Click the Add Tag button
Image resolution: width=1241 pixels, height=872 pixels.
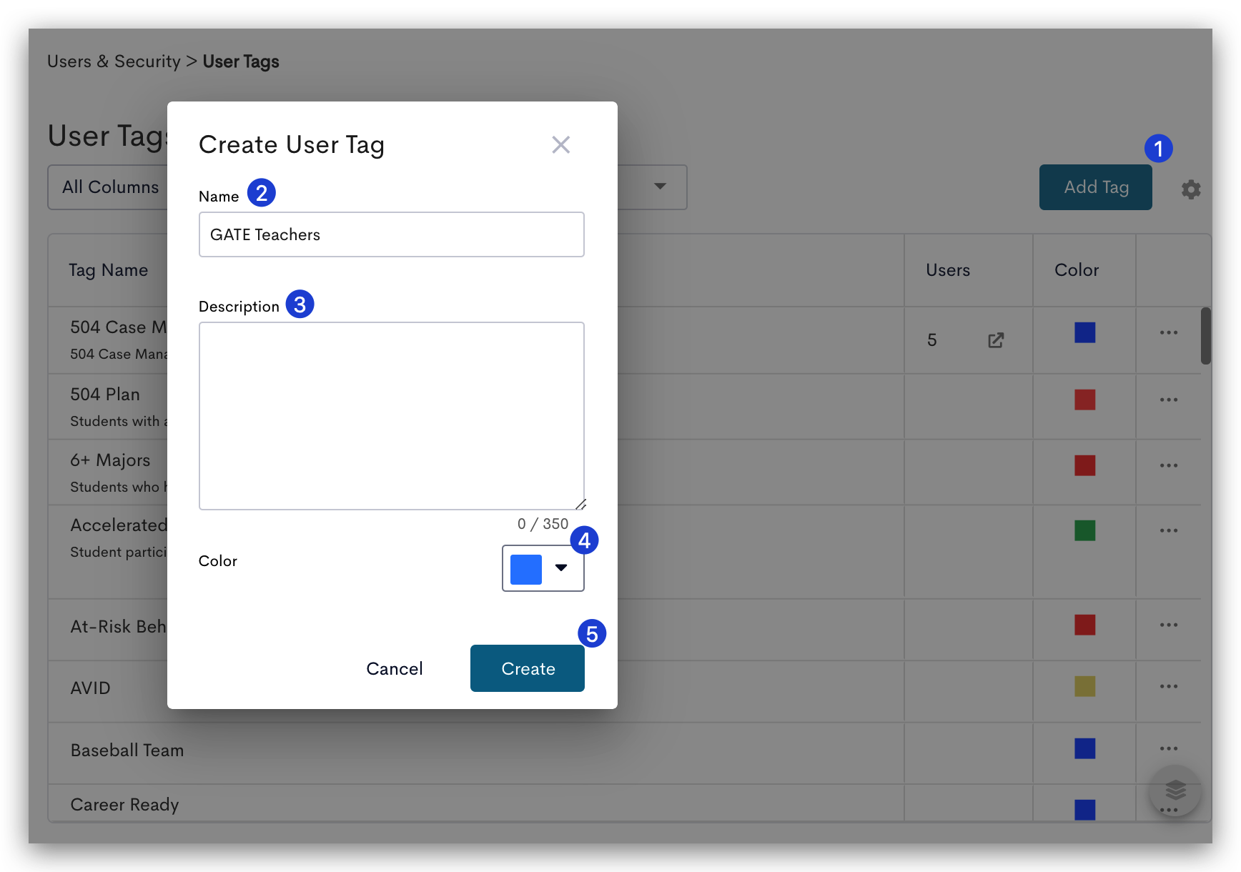pyautogui.click(x=1096, y=187)
